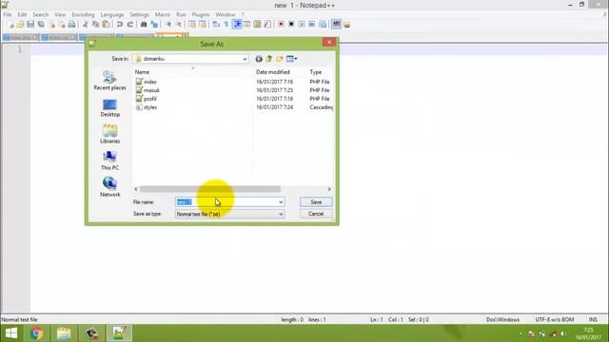
Task: Open Google Chrome from the taskbar
Action: click(x=36, y=333)
